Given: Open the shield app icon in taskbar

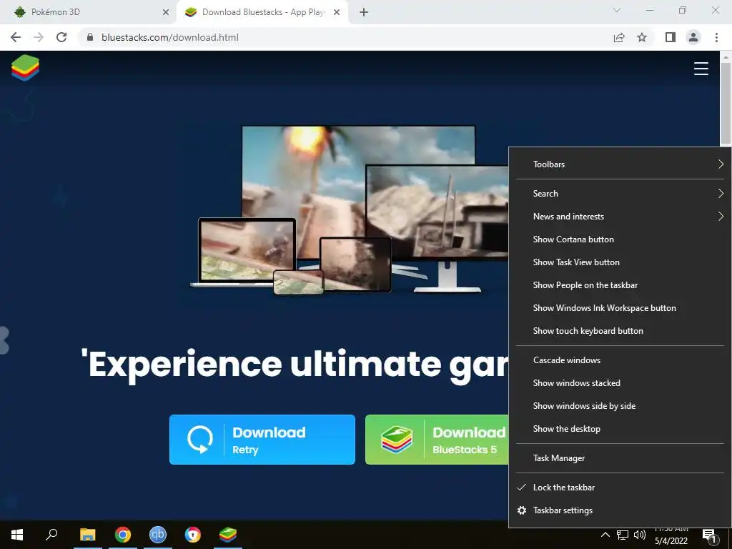Looking at the screenshot, I should click(x=193, y=535).
